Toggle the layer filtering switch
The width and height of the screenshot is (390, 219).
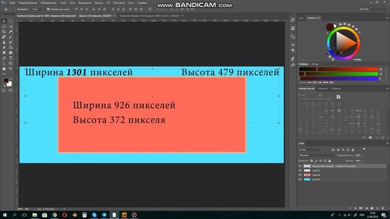[364, 149]
